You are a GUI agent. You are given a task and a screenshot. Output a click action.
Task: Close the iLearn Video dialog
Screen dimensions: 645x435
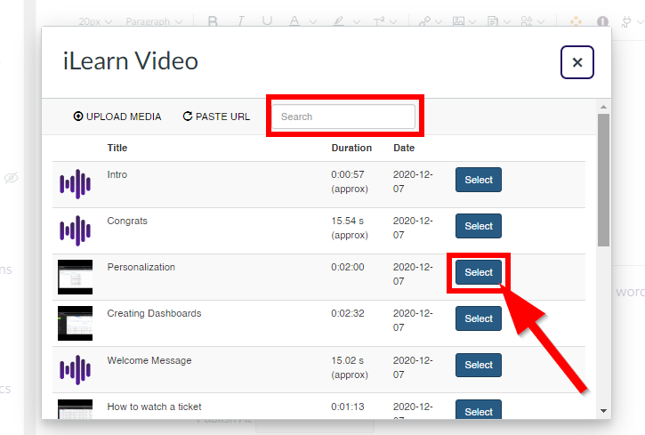click(x=576, y=62)
